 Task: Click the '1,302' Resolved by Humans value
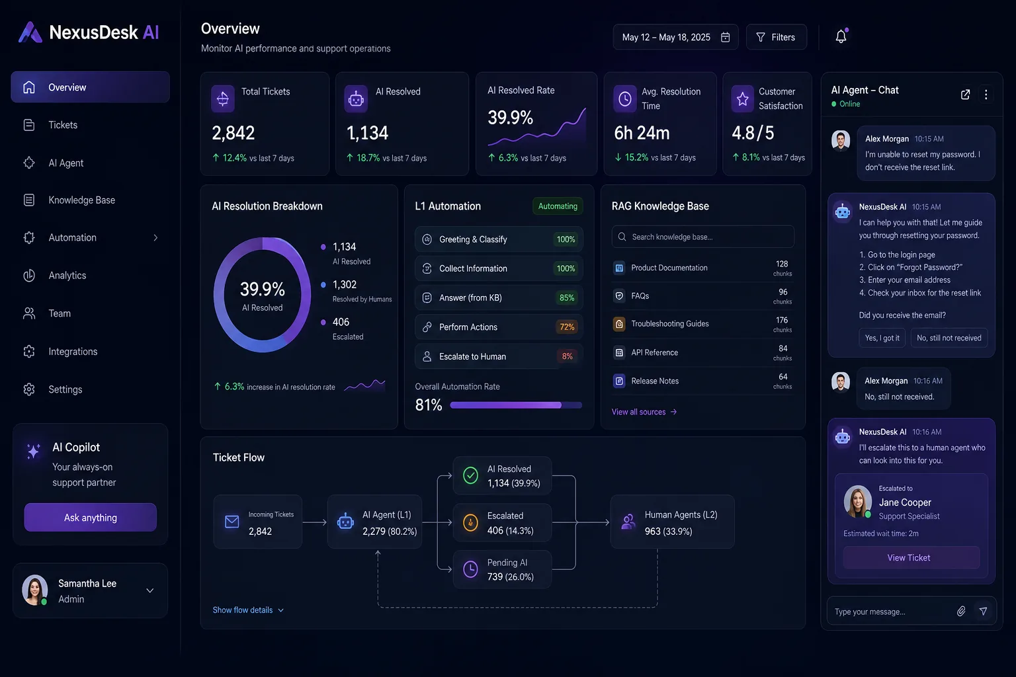(345, 284)
